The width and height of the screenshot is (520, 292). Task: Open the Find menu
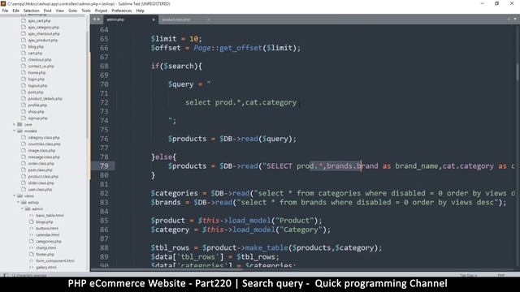47,11
